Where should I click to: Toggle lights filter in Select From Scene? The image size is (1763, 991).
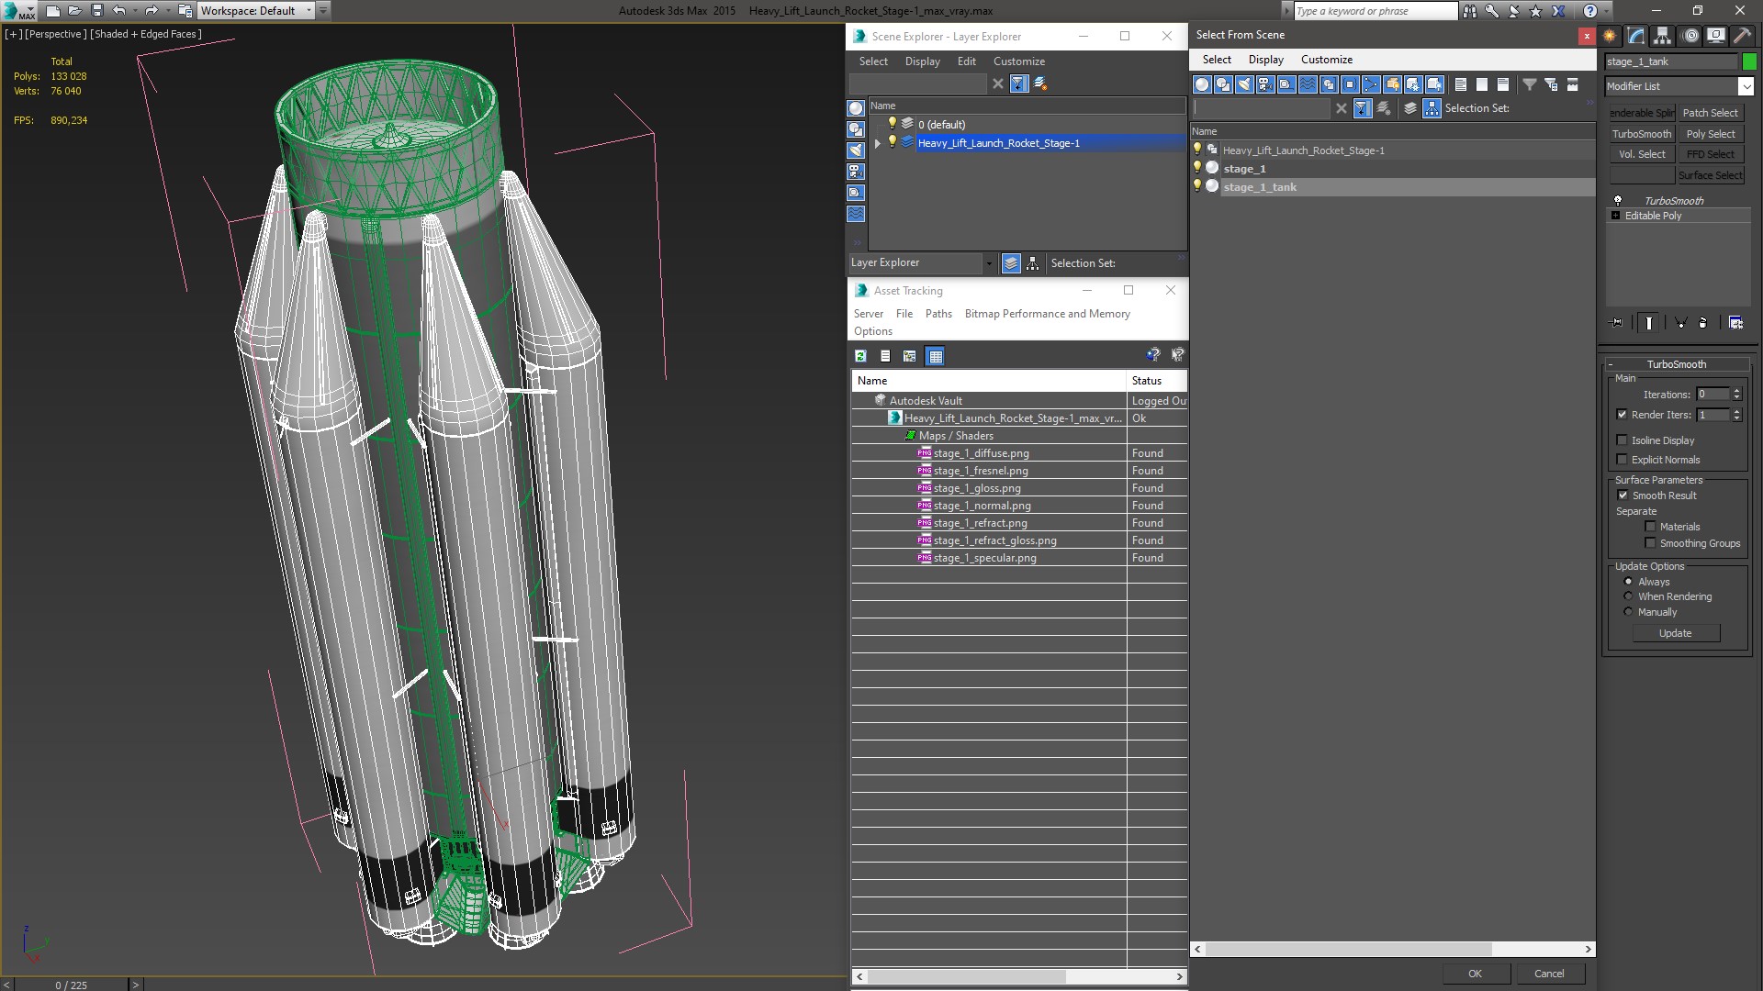(x=1244, y=84)
